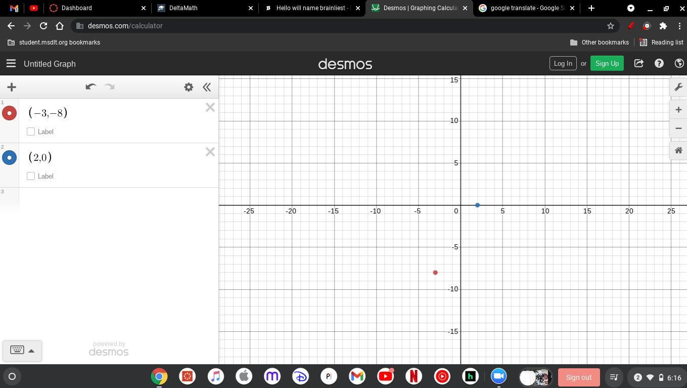Viewport: 687px width, 388px height.
Task: Enable Label checkbox for (-3,-8)
Action: (x=31, y=132)
